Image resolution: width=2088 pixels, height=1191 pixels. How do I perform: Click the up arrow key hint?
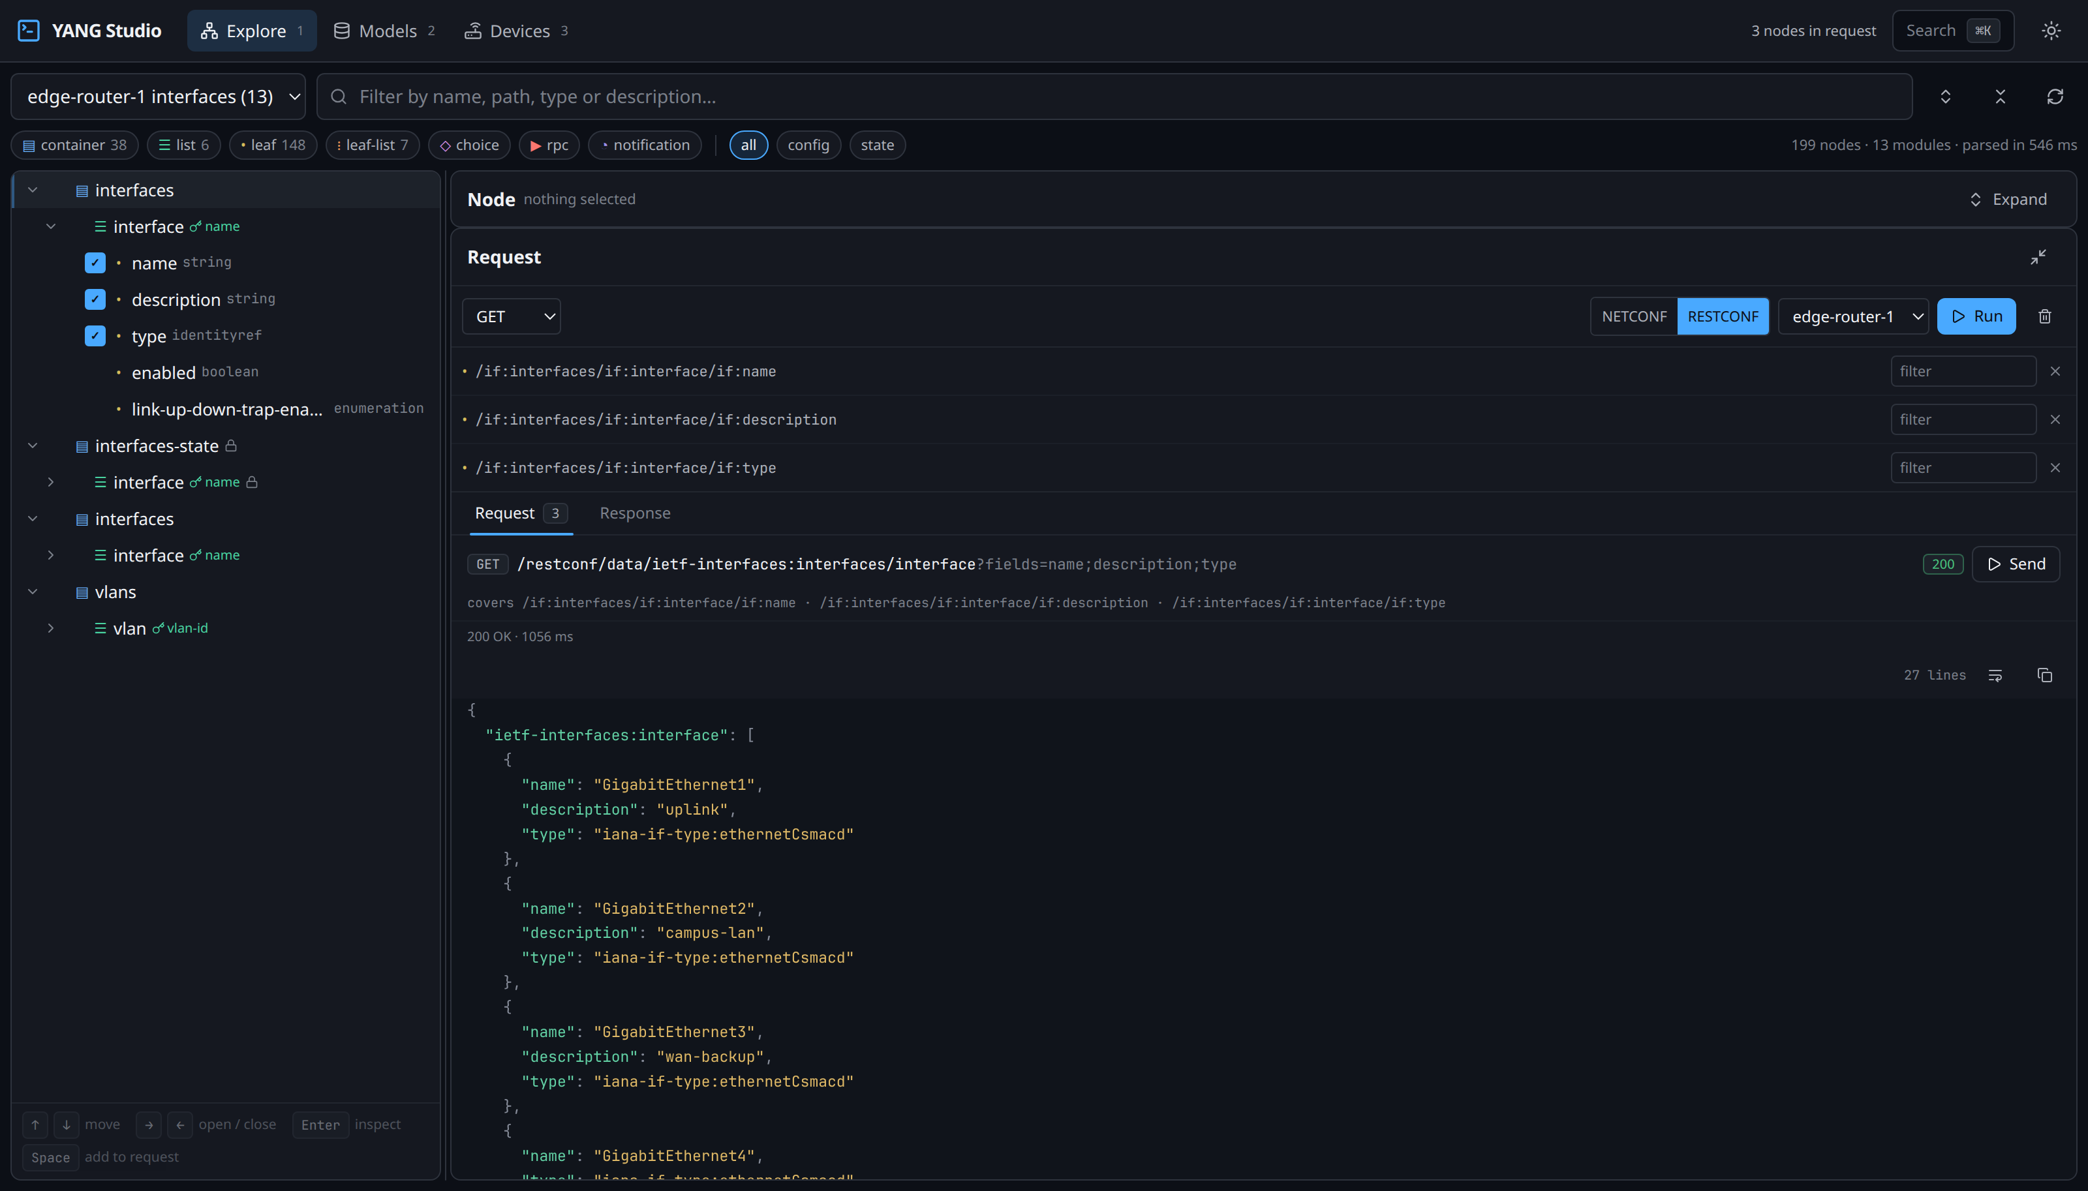click(35, 1124)
